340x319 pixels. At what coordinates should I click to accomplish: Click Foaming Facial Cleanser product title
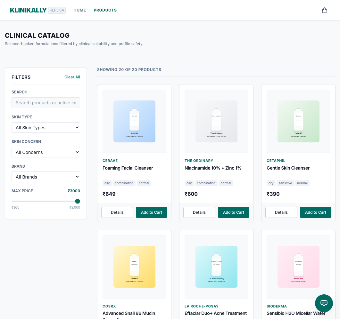[x=128, y=168]
